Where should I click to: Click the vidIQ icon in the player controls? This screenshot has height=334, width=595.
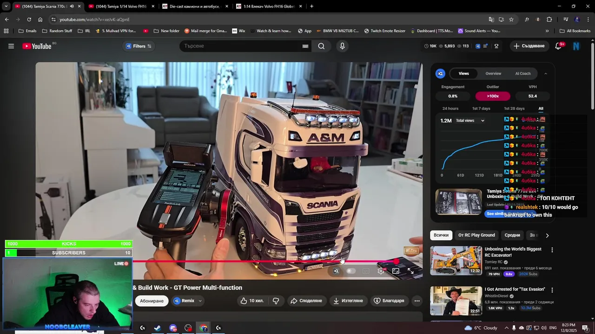337,271
